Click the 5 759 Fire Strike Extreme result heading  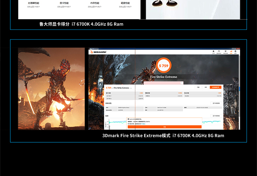click(x=119, y=88)
